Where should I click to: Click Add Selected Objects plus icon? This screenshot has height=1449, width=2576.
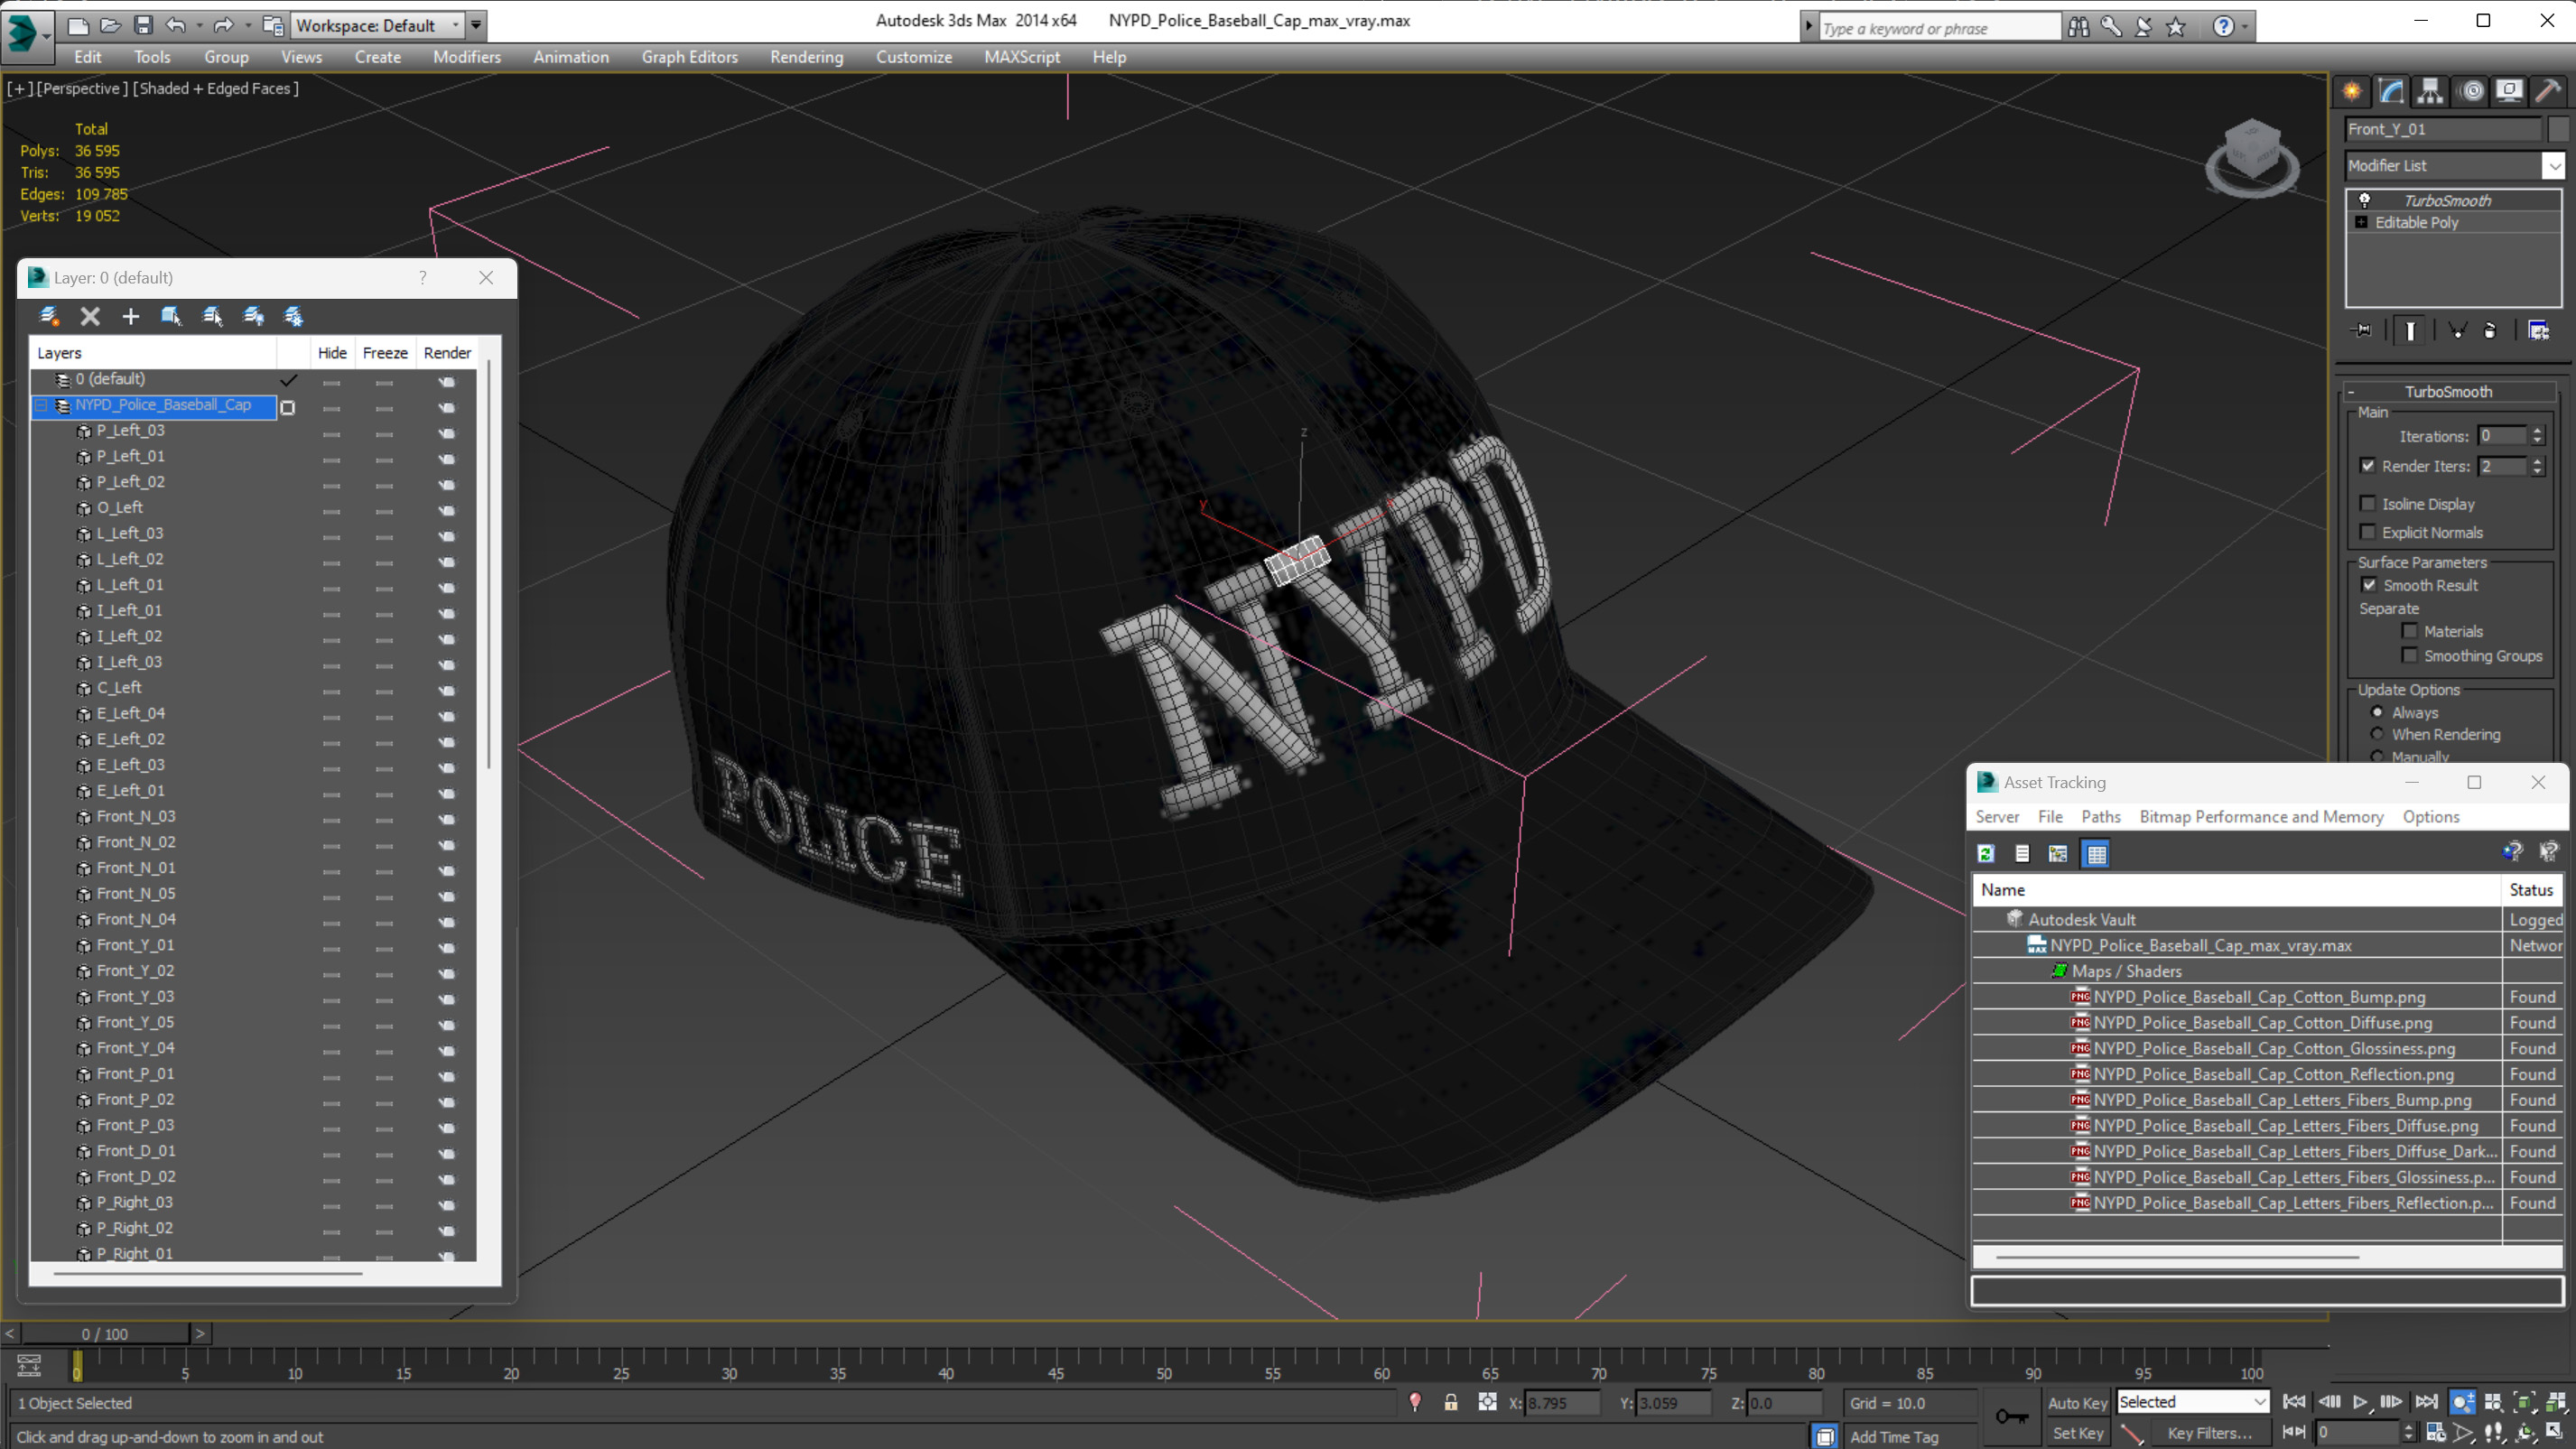click(x=130, y=316)
